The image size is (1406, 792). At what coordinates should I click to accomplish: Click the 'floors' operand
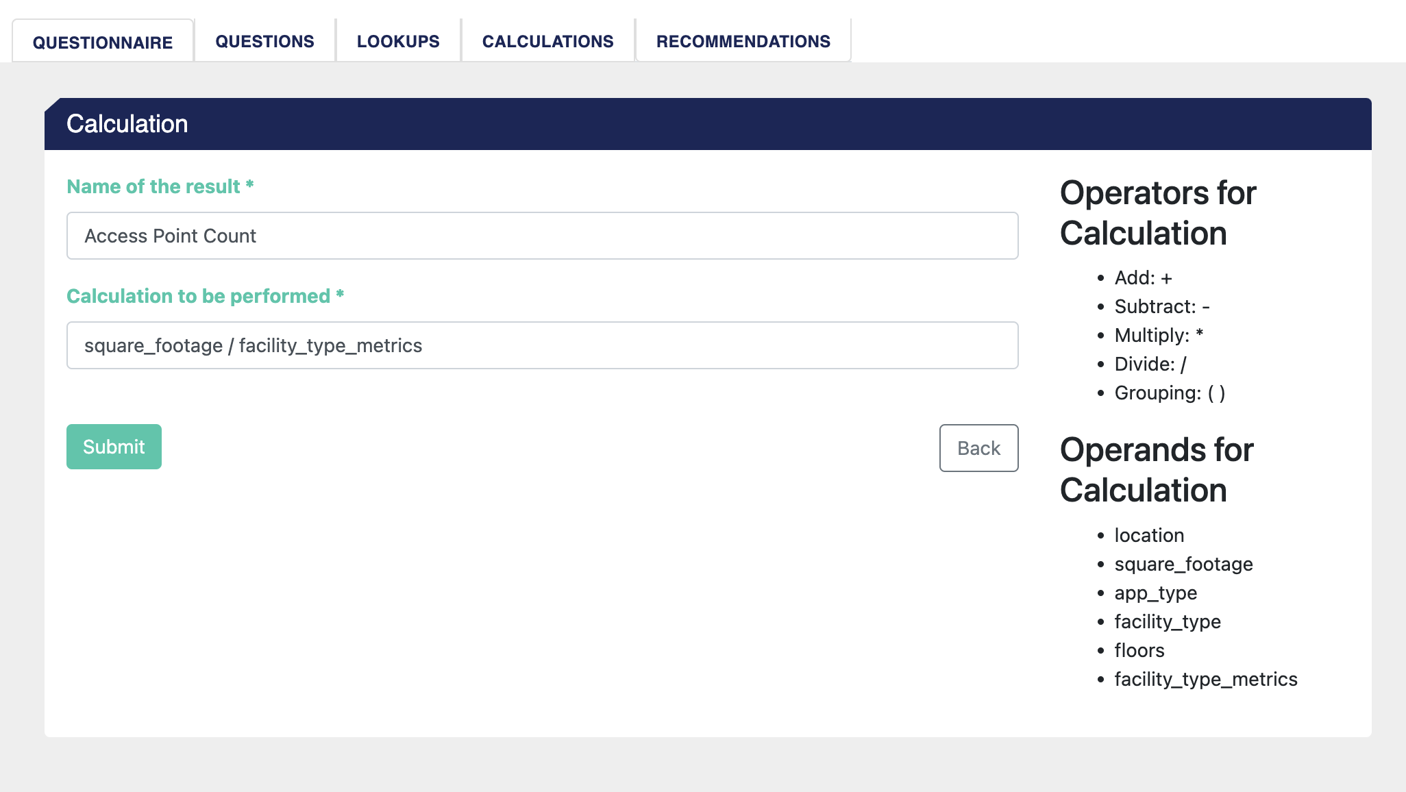(x=1139, y=650)
